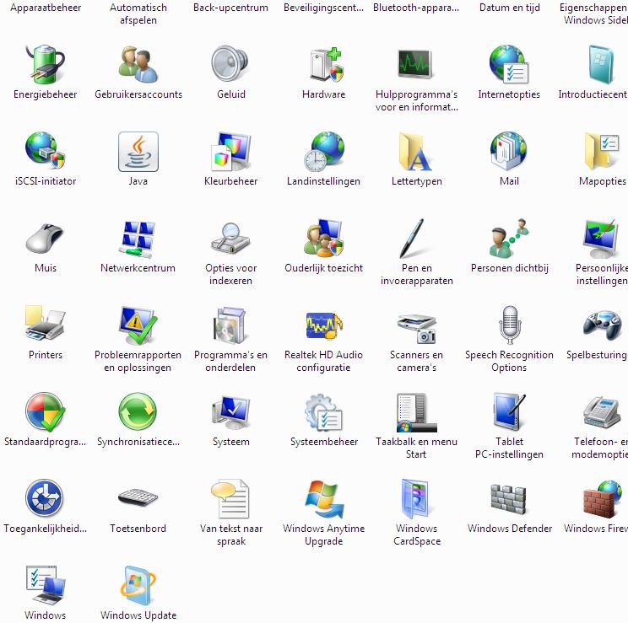
Task: Open Van tekst naar spraak icon
Action: 230,498
